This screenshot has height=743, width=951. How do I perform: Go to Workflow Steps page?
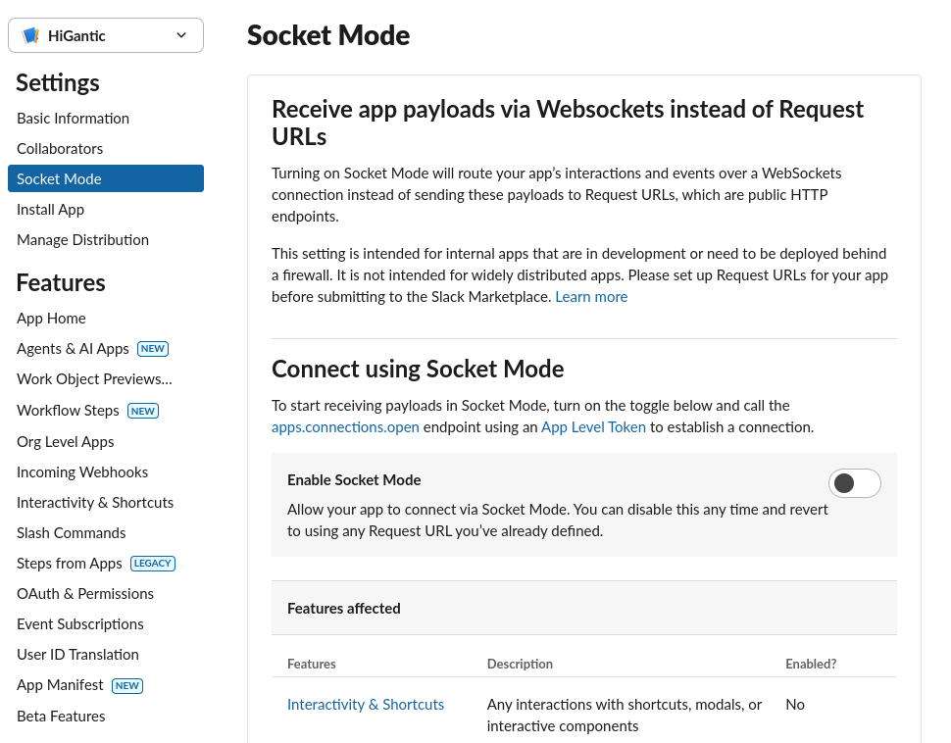(x=68, y=411)
